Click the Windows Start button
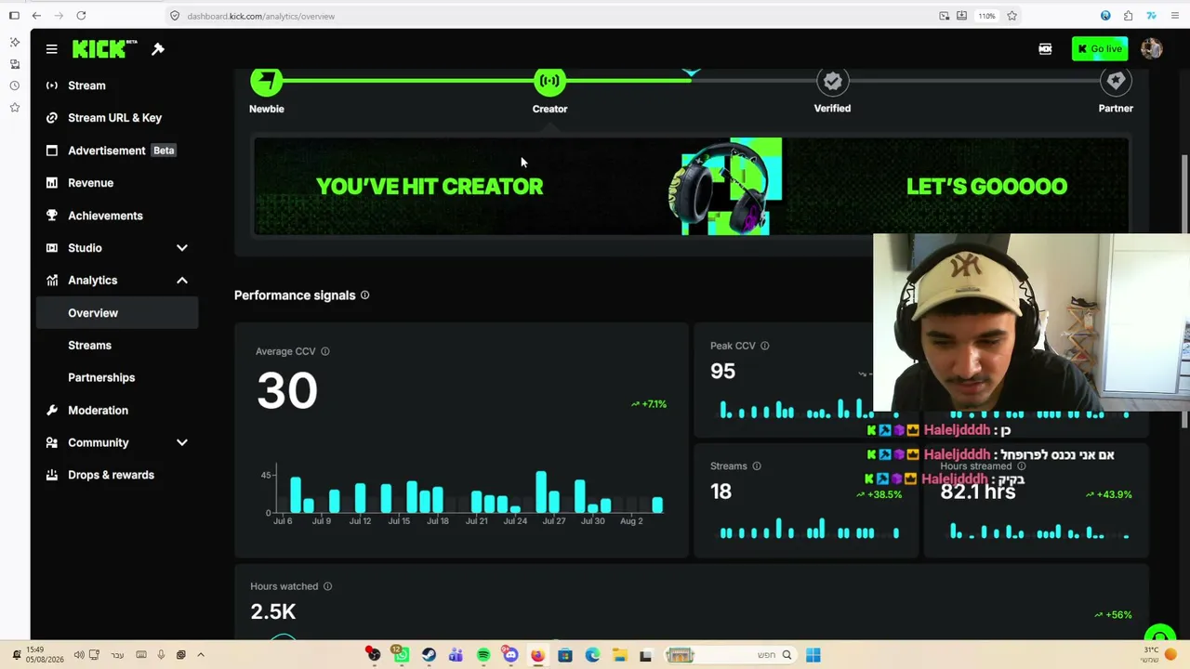The height and width of the screenshot is (669, 1190). [813, 655]
